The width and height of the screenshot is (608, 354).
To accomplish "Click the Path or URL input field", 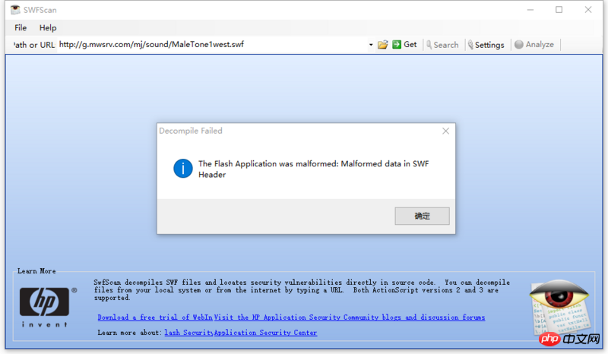I will point(212,45).
